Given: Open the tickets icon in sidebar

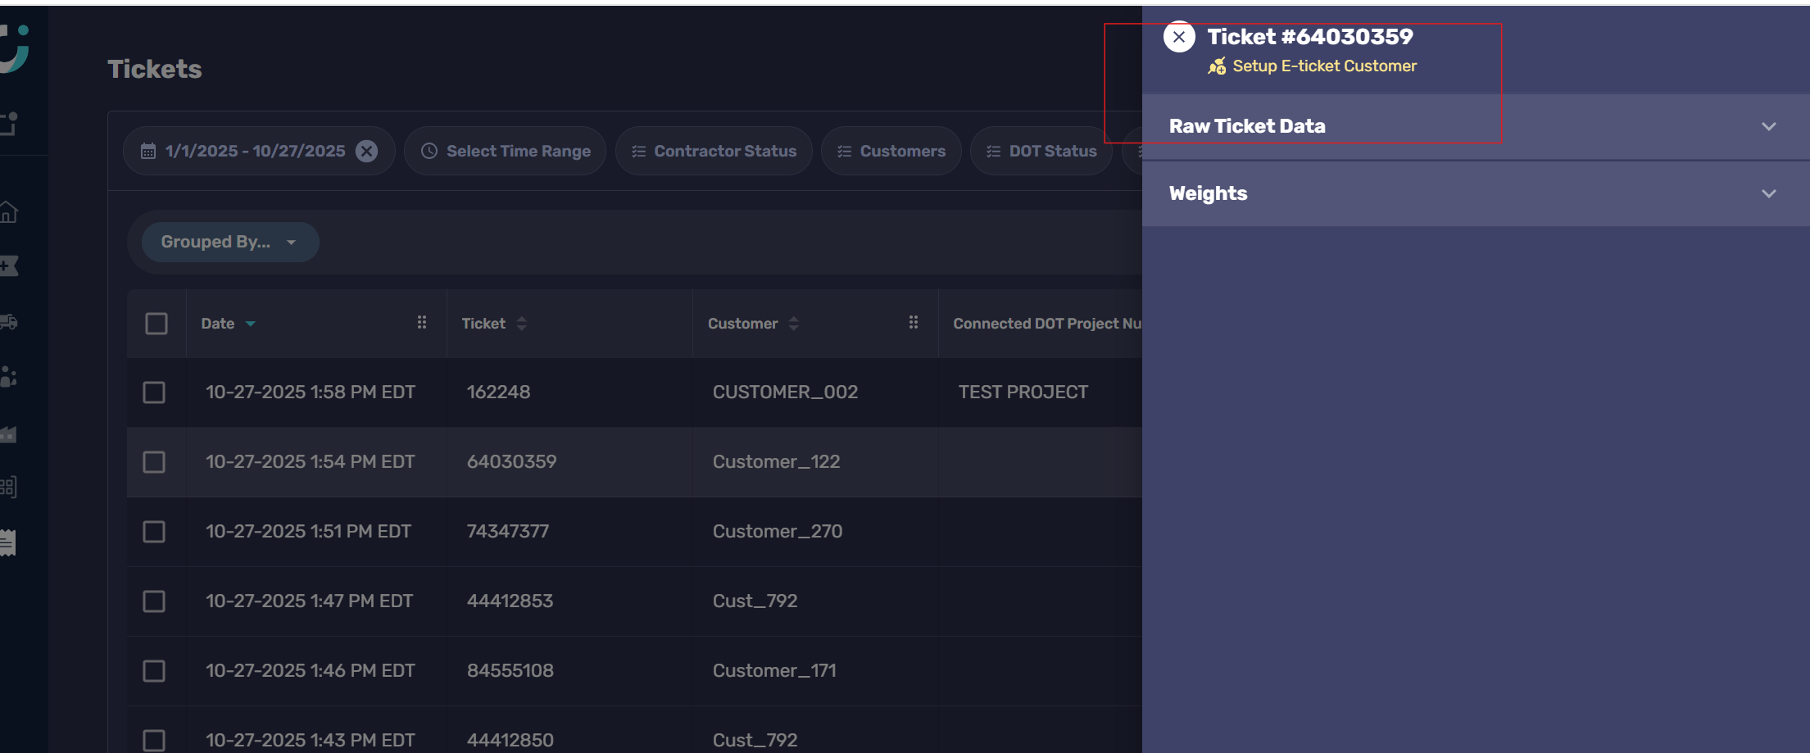Looking at the screenshot, I should coord(9,265).
